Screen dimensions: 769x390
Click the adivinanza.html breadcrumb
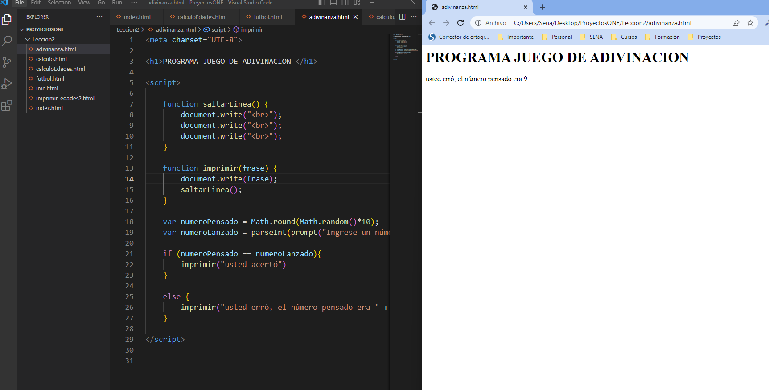tap(176, 29)
